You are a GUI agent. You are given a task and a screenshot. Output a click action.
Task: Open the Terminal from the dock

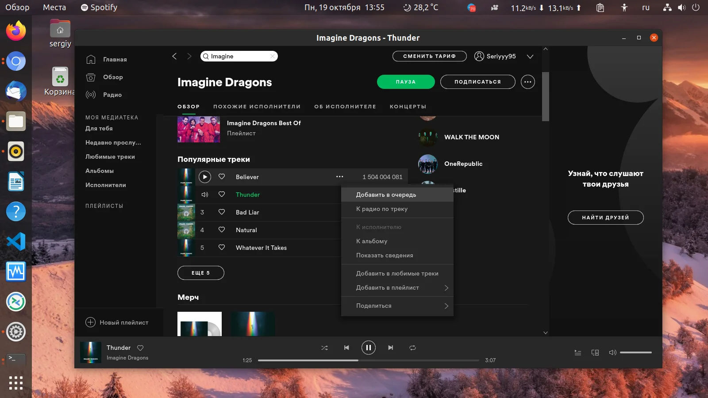point(16,359)
